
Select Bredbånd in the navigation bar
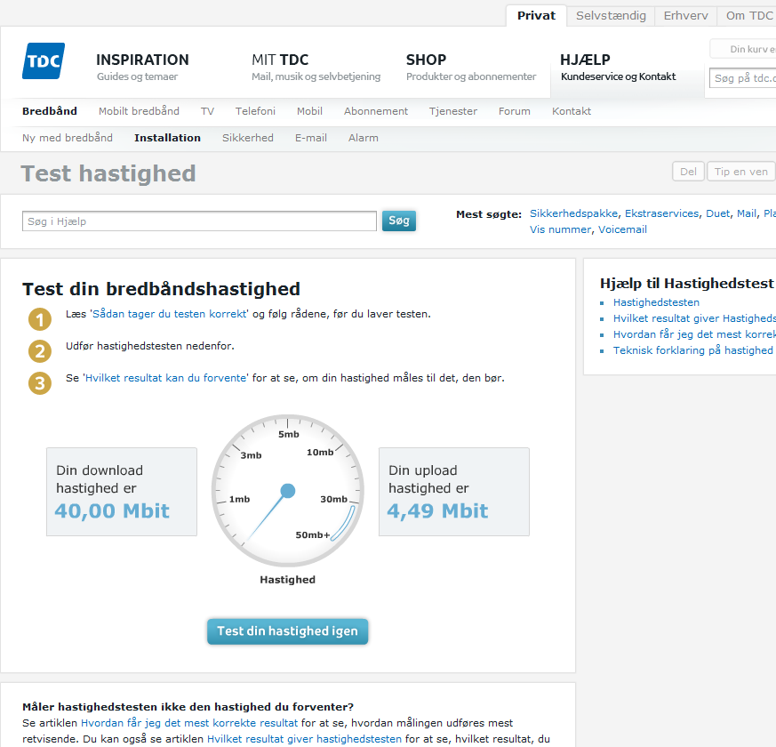(50, 111)
